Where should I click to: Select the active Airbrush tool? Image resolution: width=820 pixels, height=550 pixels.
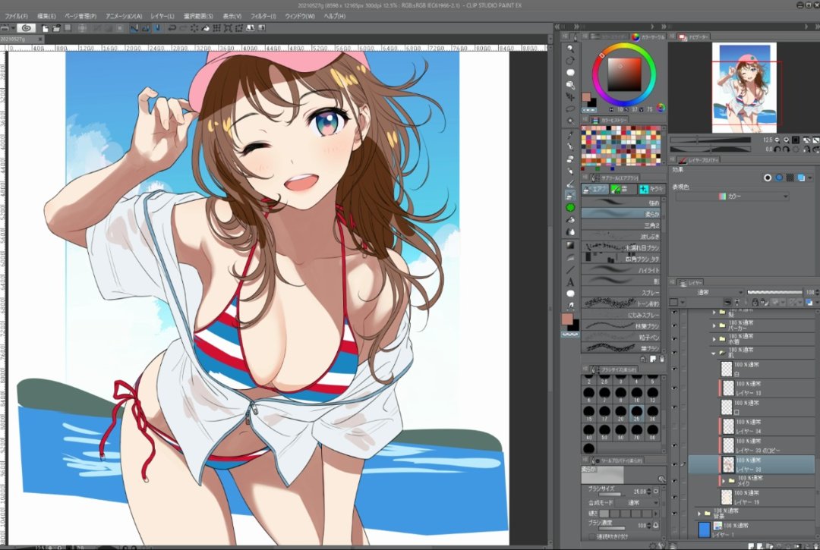coord(570,196)
